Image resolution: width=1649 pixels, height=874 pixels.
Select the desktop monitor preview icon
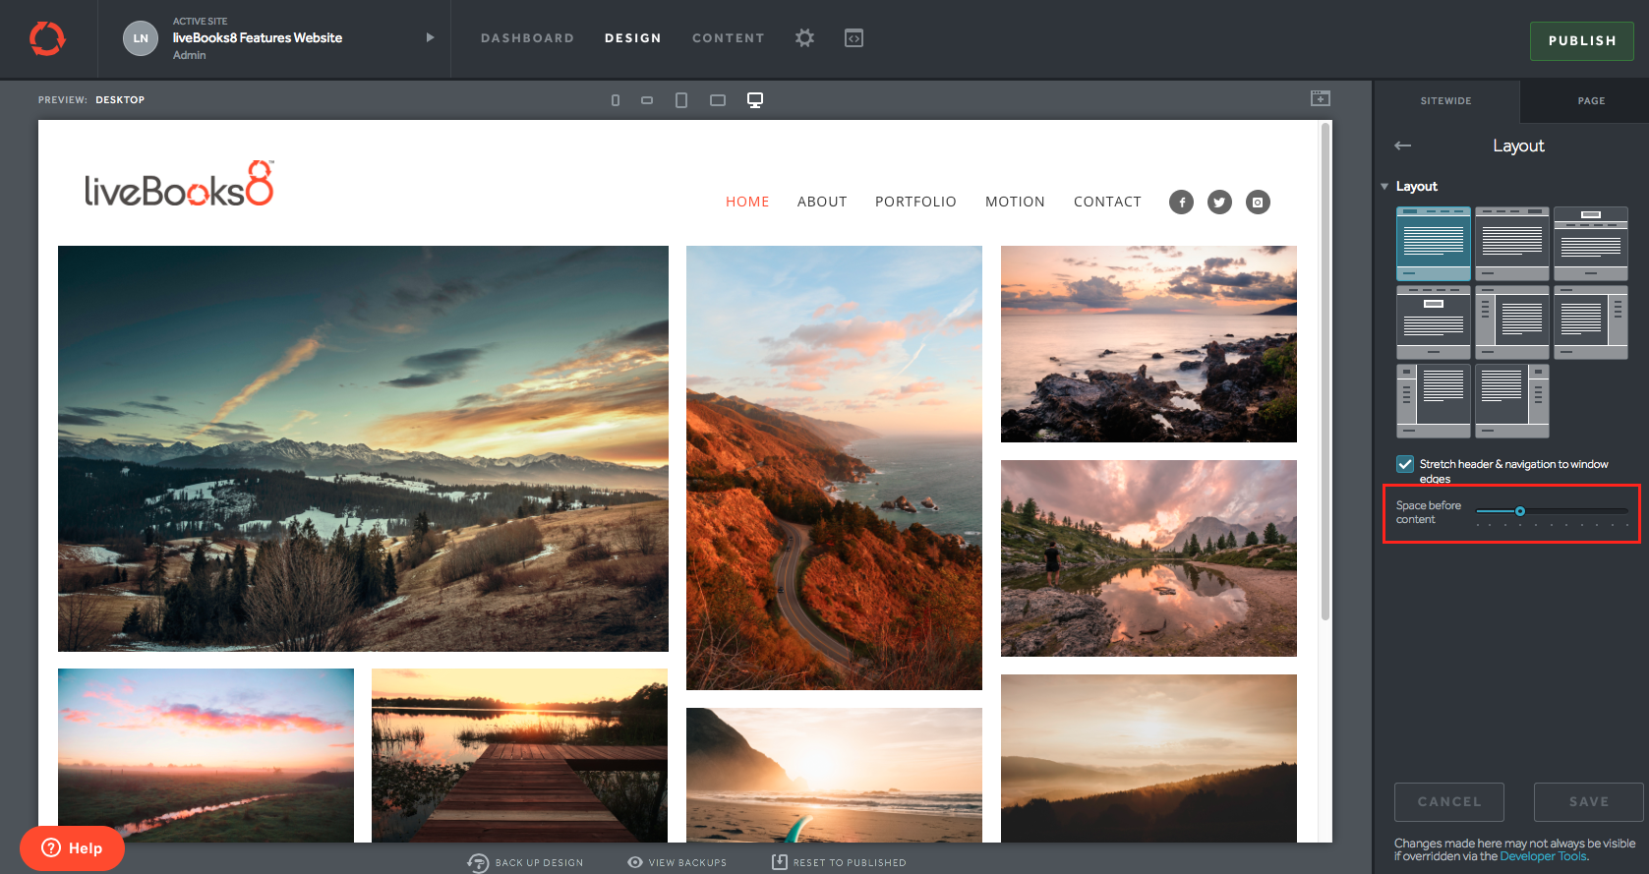(x=755, y=100)
